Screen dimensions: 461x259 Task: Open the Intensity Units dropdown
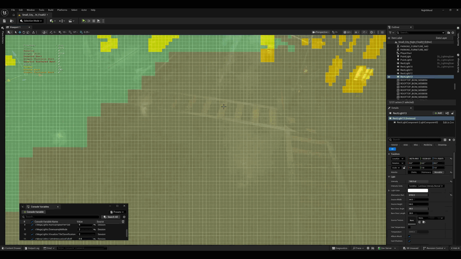pyautogui.click(x=426, y=186)
